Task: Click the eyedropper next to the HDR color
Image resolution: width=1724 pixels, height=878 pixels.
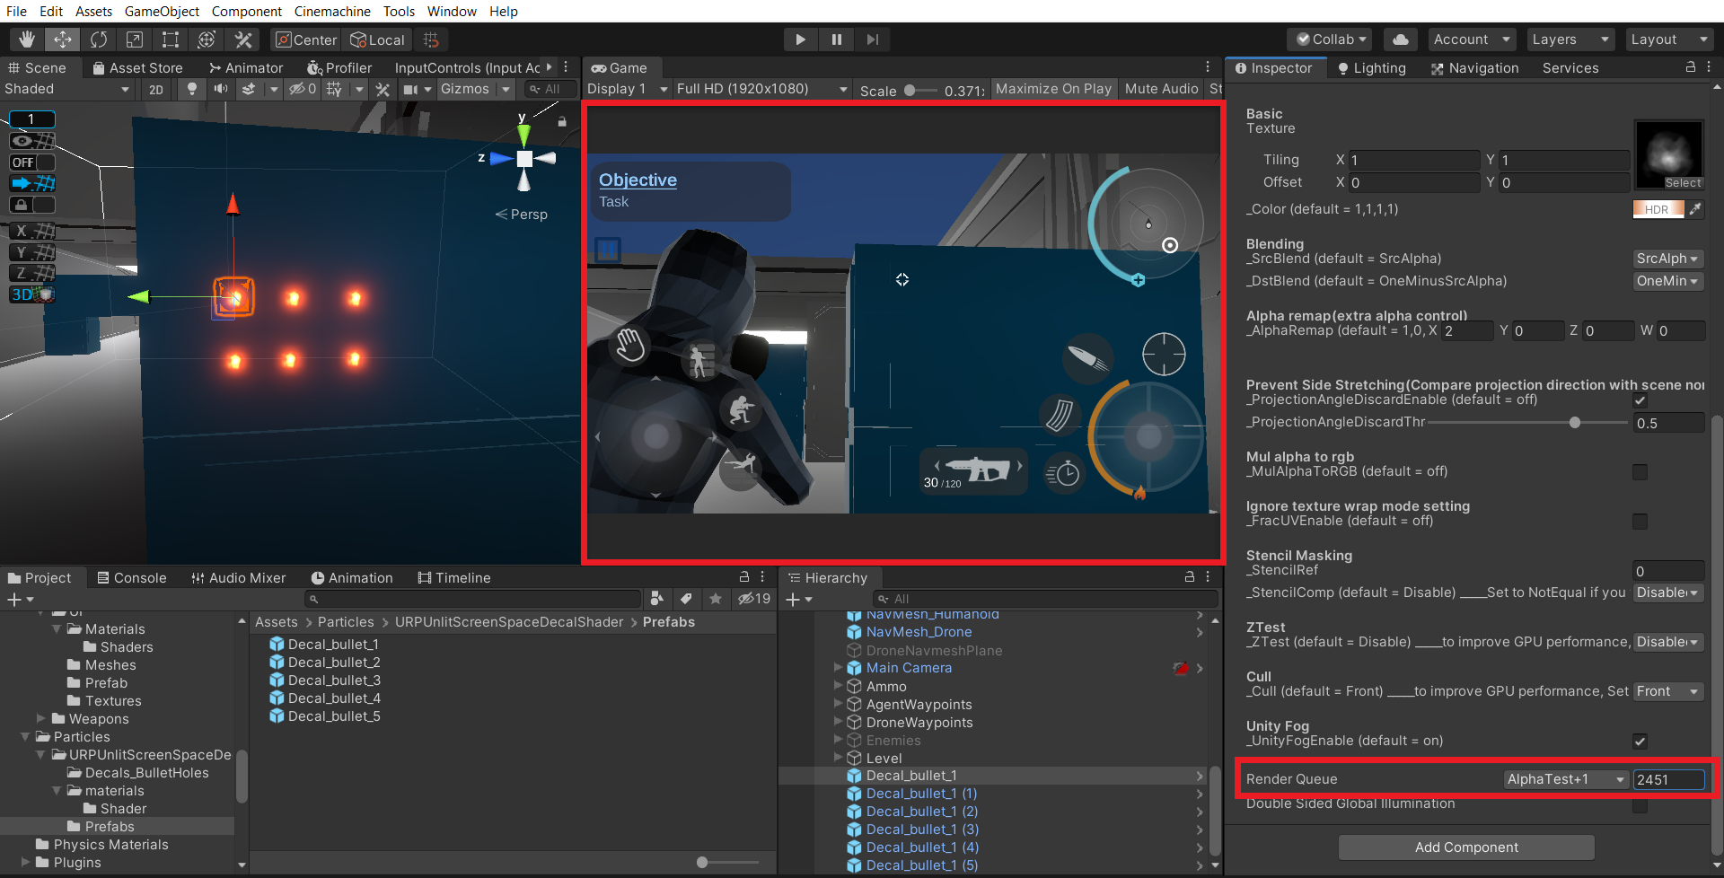Action: (x=1695, y=209)
